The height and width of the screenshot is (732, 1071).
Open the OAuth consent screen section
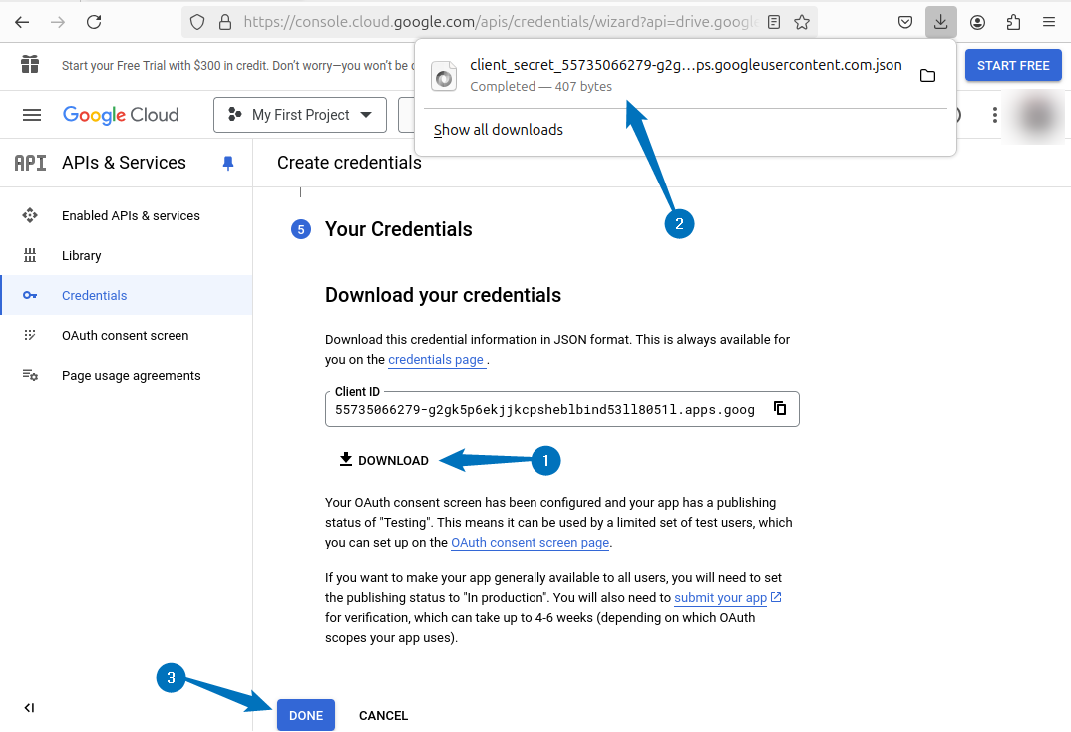pyautogui.click(x=124, y=335)
